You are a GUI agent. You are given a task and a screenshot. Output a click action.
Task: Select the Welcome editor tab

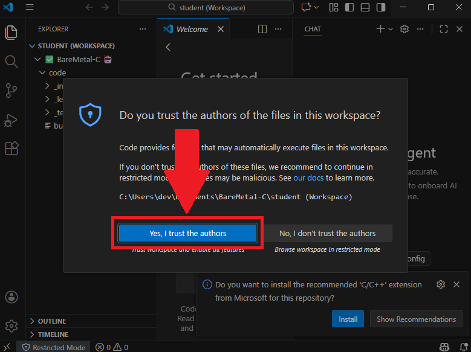click(192, 29)
